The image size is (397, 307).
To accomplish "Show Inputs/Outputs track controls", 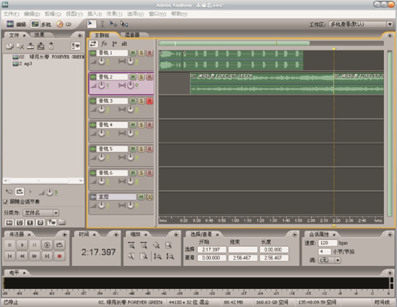I will (x=93, y=44).
